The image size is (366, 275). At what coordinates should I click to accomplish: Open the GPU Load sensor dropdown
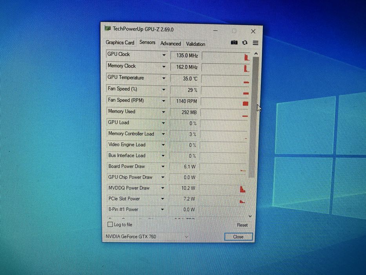164,123
